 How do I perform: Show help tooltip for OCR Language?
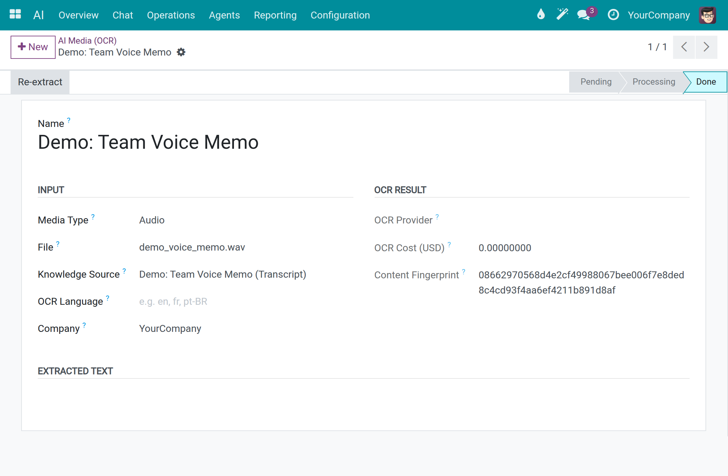(x=108, y=298)
